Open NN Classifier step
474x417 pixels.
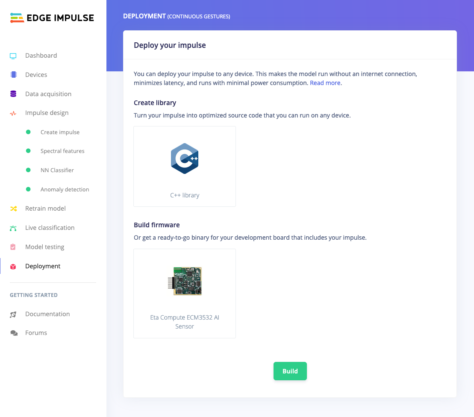click(x=57, y=170)
